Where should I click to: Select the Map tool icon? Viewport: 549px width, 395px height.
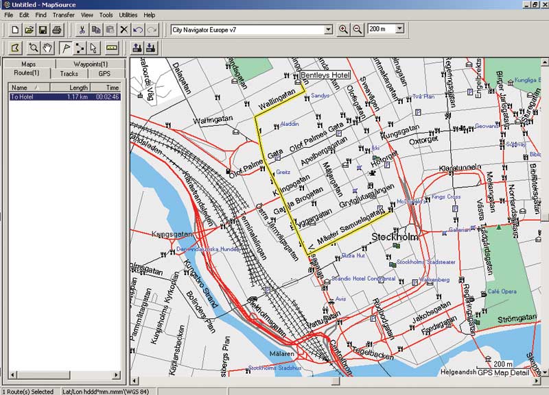[15, 48]
